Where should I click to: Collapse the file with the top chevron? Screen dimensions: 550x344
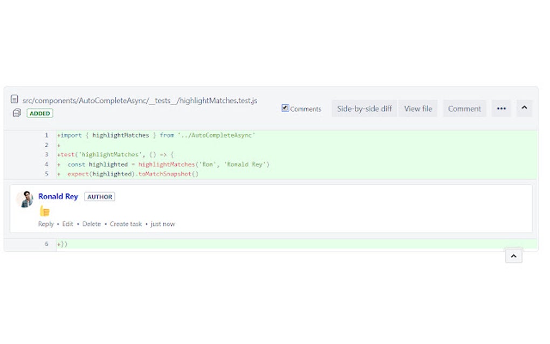point(524,108)
